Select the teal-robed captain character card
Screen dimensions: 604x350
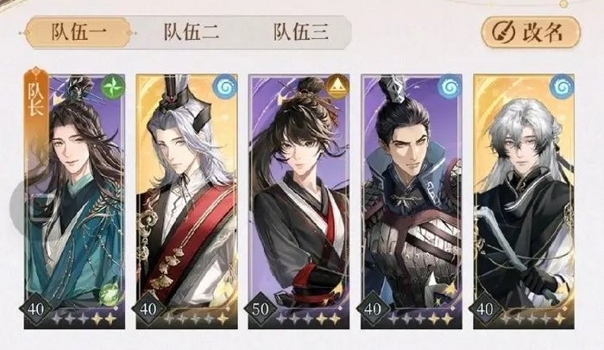coord(74,201)
